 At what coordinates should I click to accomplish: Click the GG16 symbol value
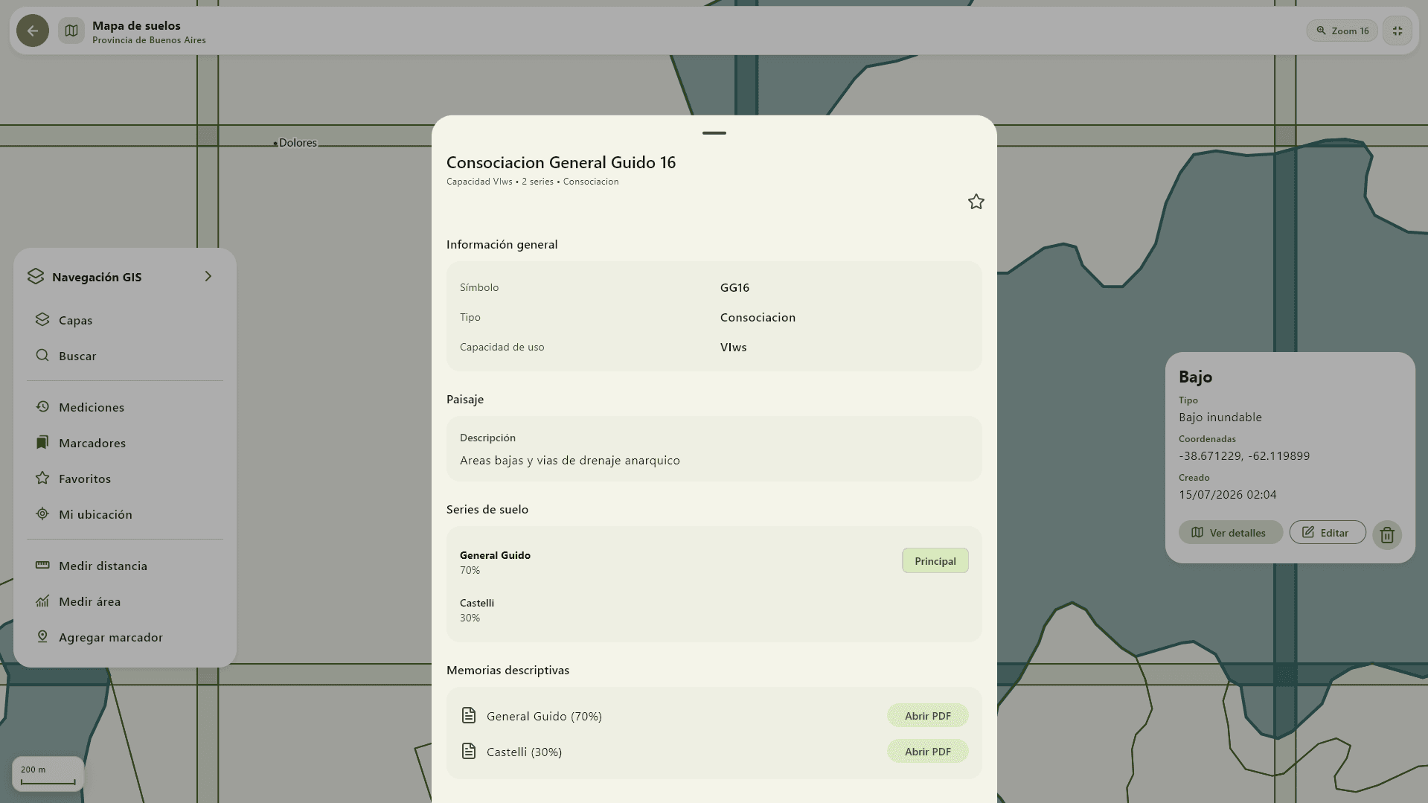pos(734,287)
